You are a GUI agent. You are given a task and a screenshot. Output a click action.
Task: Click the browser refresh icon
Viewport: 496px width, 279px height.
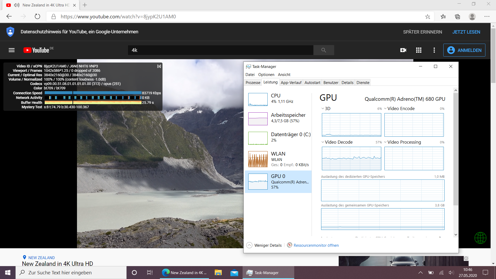37,17
